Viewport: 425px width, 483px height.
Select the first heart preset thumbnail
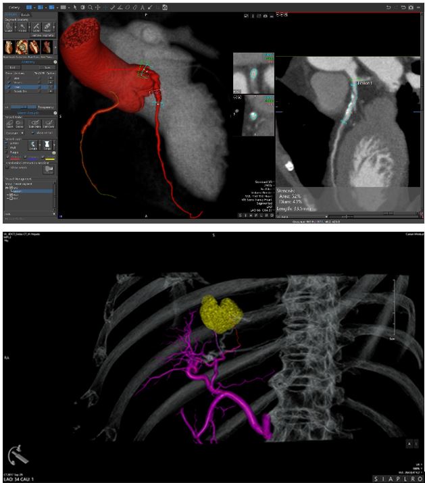coord(10,48)
